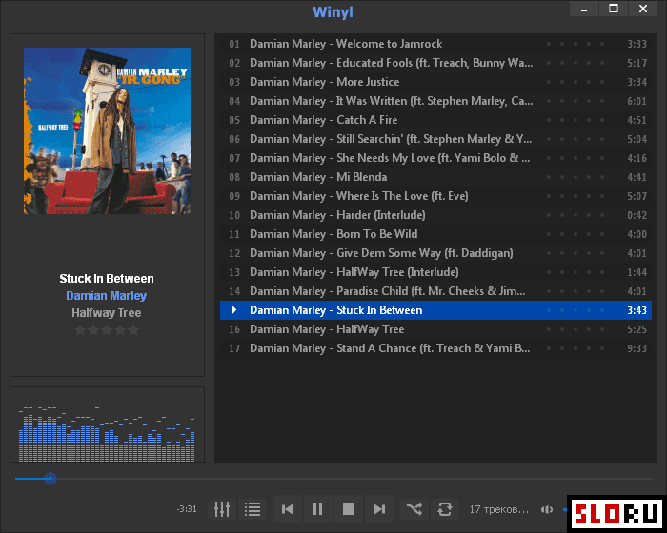The image size is (667, 533).
Task: Rate the song with the first star
Action: [80, 330]
